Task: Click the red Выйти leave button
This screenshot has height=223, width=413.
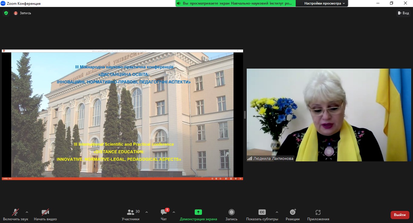Action: pos(400,215)
